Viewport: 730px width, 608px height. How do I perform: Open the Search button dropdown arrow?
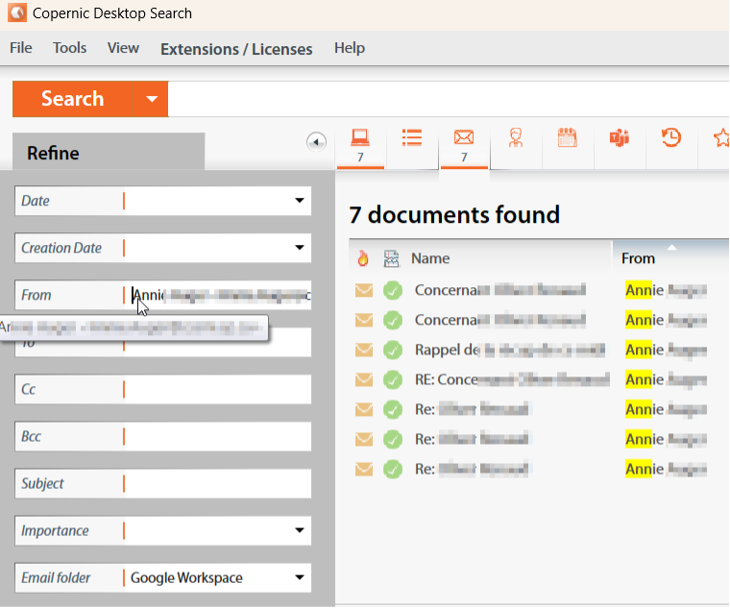(x=151, y=99)
